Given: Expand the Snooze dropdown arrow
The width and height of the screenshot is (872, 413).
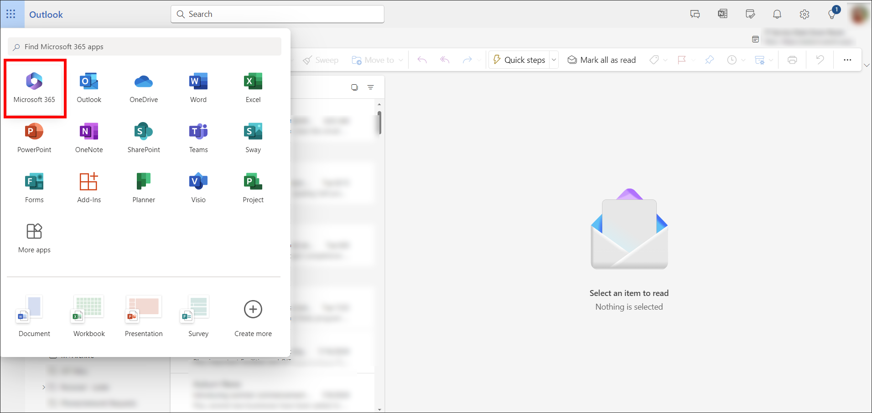Looking at the screenshot, I should (x=743, y=60).
